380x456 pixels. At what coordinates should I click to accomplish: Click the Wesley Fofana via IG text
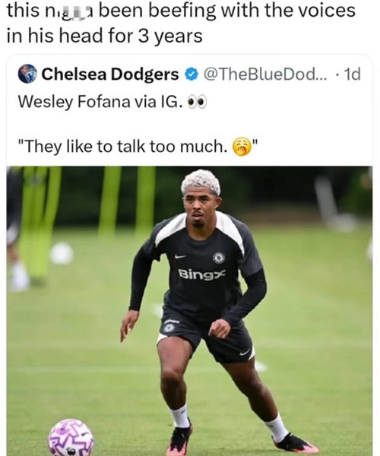tap(100, 102)
